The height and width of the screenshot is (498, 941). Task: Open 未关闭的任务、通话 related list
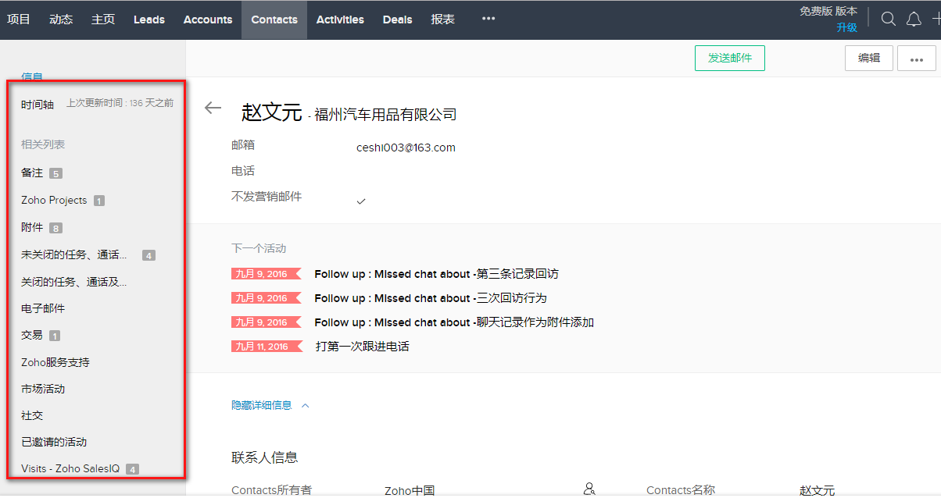click(x=73, y=254)
